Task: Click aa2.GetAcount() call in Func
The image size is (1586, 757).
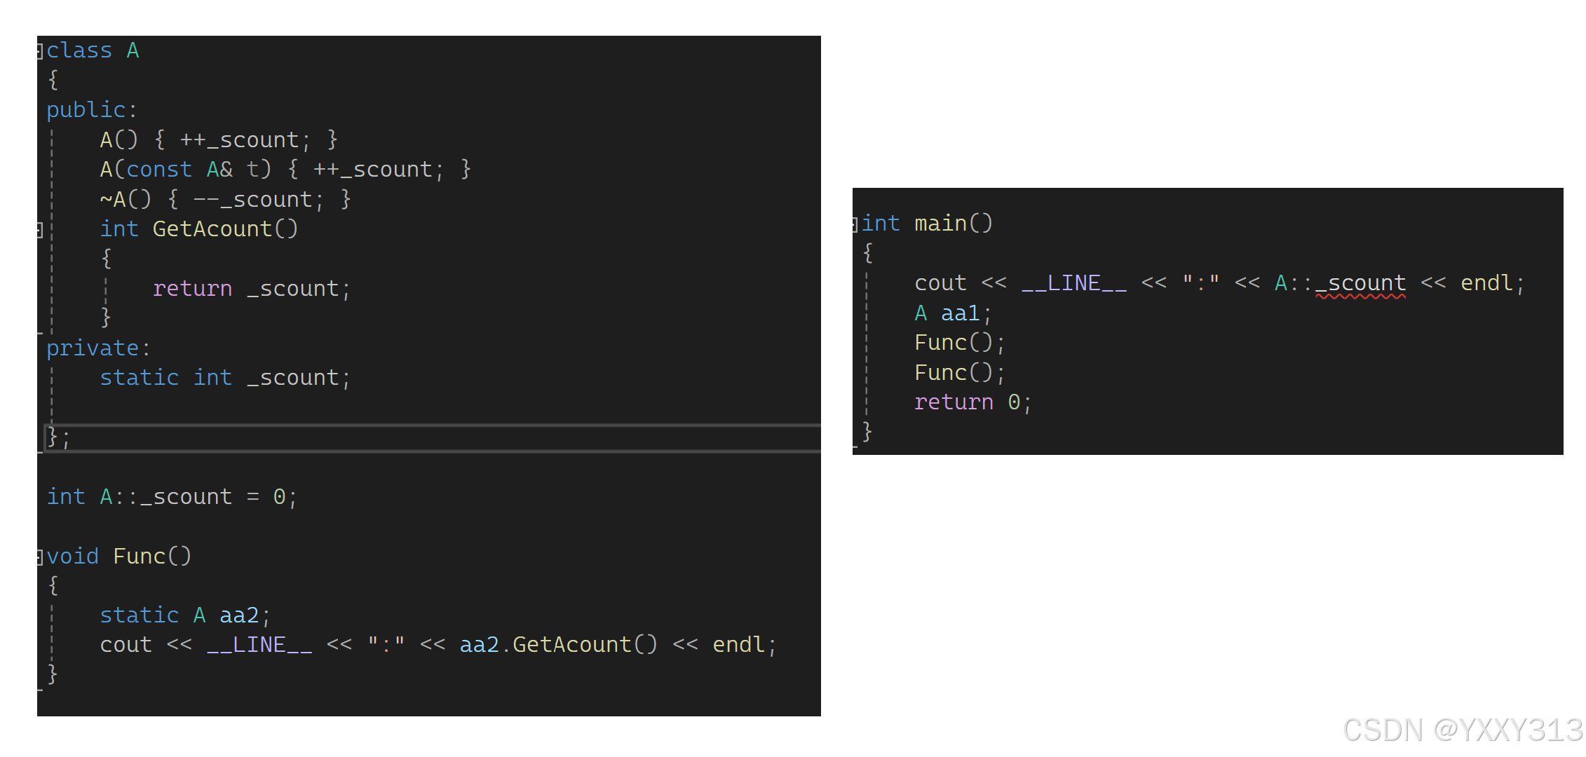Action: (558, 645)
